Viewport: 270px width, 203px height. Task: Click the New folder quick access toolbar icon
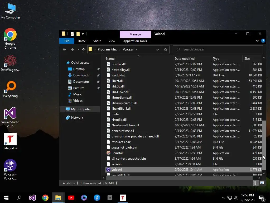[78, 34]
